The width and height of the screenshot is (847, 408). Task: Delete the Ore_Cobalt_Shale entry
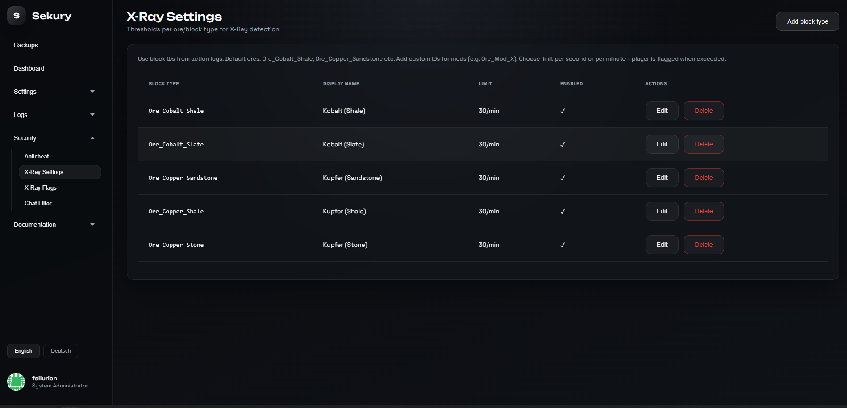pyautogui.click(x=703, y=111)
